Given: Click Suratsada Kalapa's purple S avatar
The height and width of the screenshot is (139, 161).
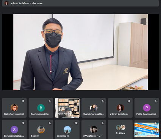Looking at the screenshot, I should [x=14, y=129].
